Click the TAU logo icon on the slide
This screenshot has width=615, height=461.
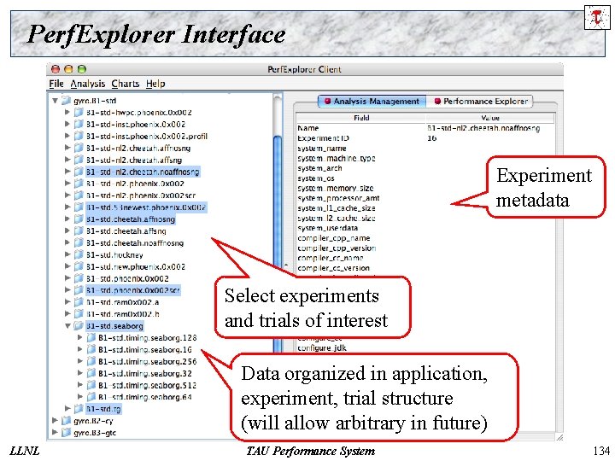coord(597,17)
